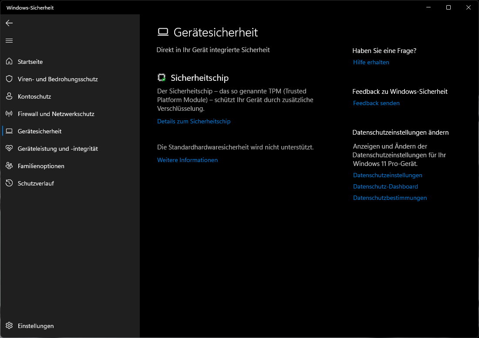Open Details zum Sicherheitschip link
The width and height of the screenshot is (479, 338).
click(x=194, y=122)
